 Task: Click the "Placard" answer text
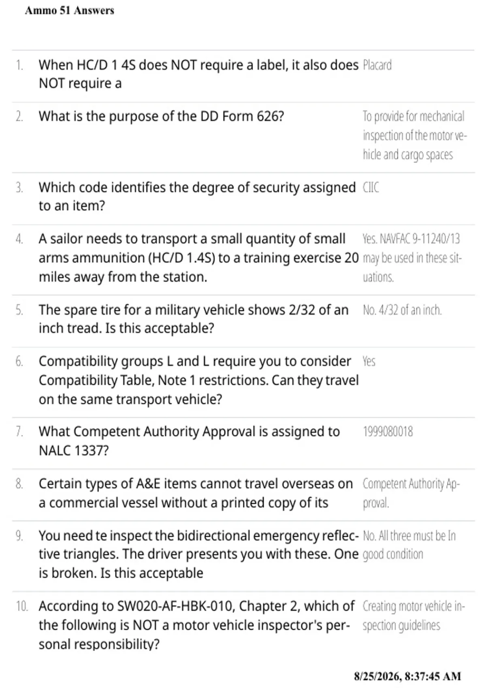pos(377,65)
